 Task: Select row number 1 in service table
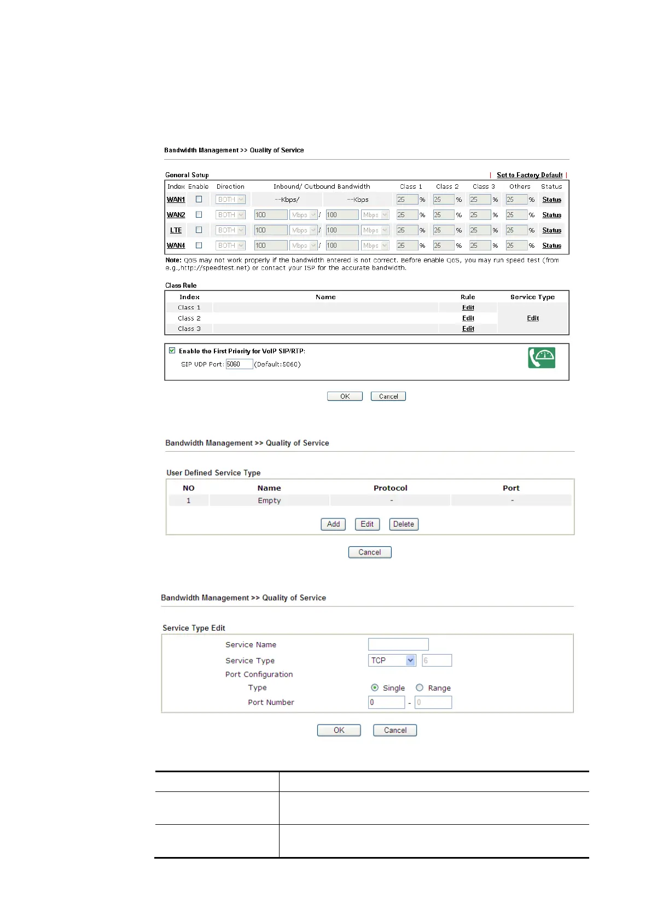tap(189, 500)
